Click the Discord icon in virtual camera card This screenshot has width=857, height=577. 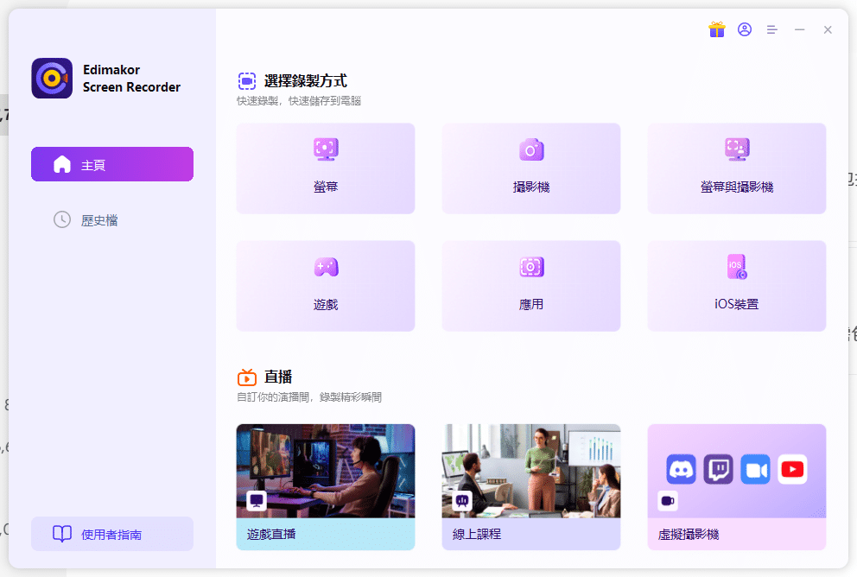(681, 469)
